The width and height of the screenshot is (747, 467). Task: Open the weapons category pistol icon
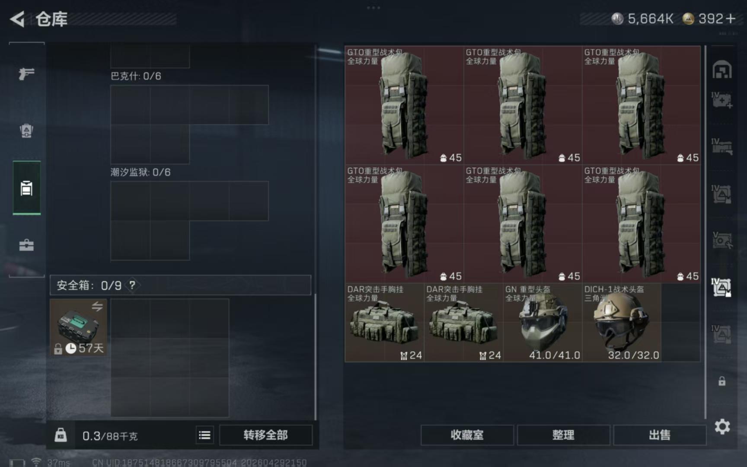tap(26, 74)
